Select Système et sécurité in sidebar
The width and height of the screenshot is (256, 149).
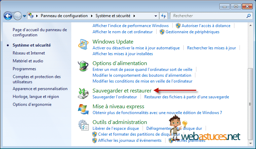pos(32,45)
